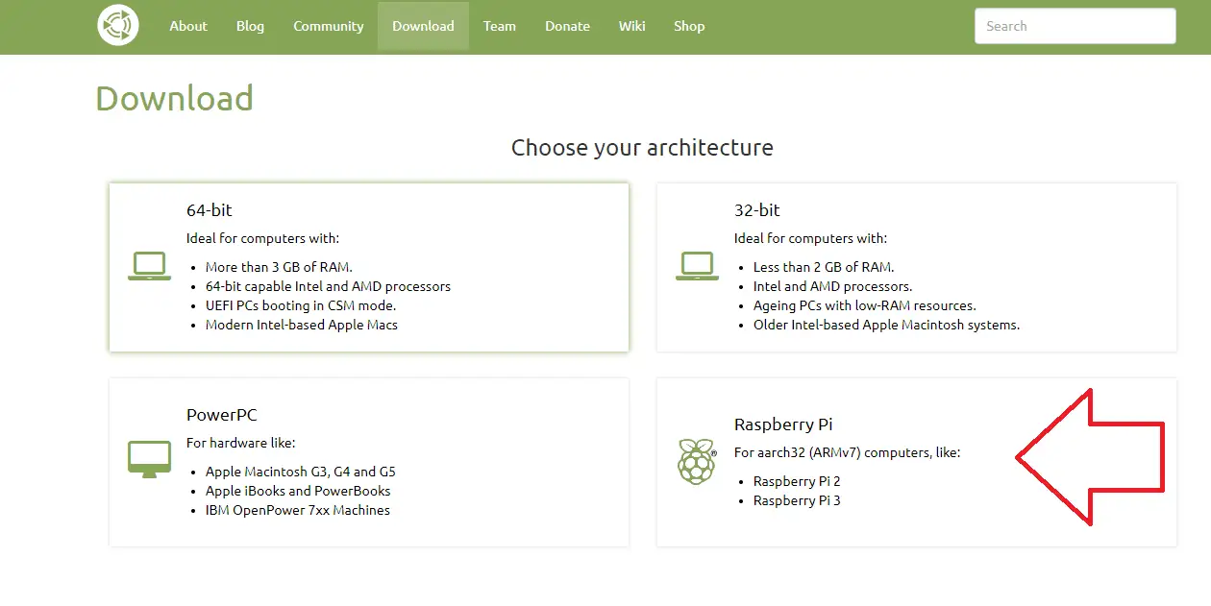Viewport: 1211px width, 606px height.
Task: Choose the PowerPC architecture heading
Action: (222, 415)
